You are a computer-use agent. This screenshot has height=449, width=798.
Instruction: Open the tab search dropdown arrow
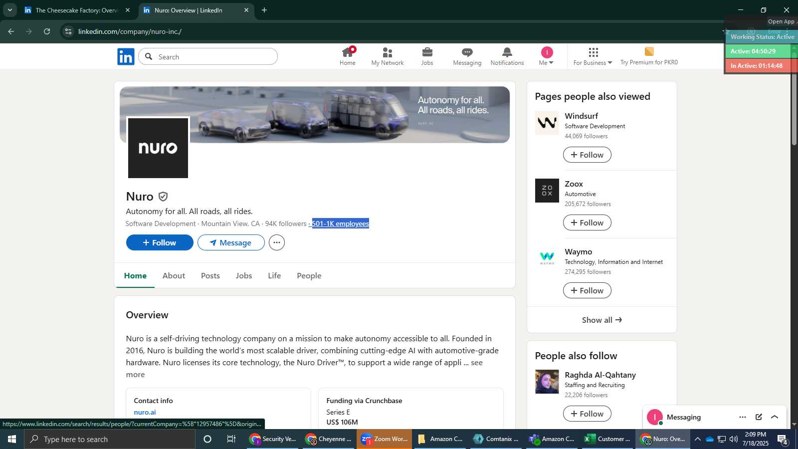9,10
